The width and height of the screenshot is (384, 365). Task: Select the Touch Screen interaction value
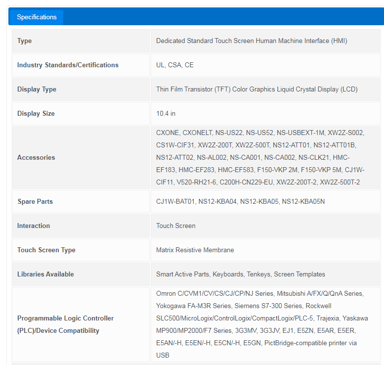click(x=175, y=226)
